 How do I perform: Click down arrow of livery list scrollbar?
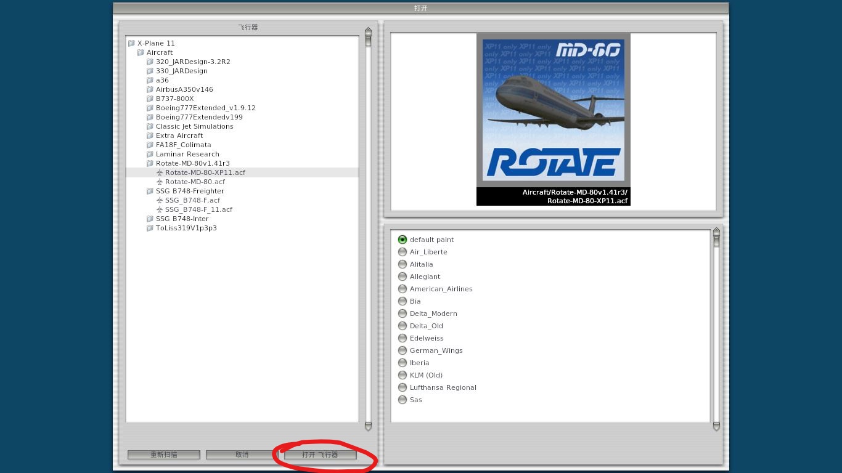point(716,426)
